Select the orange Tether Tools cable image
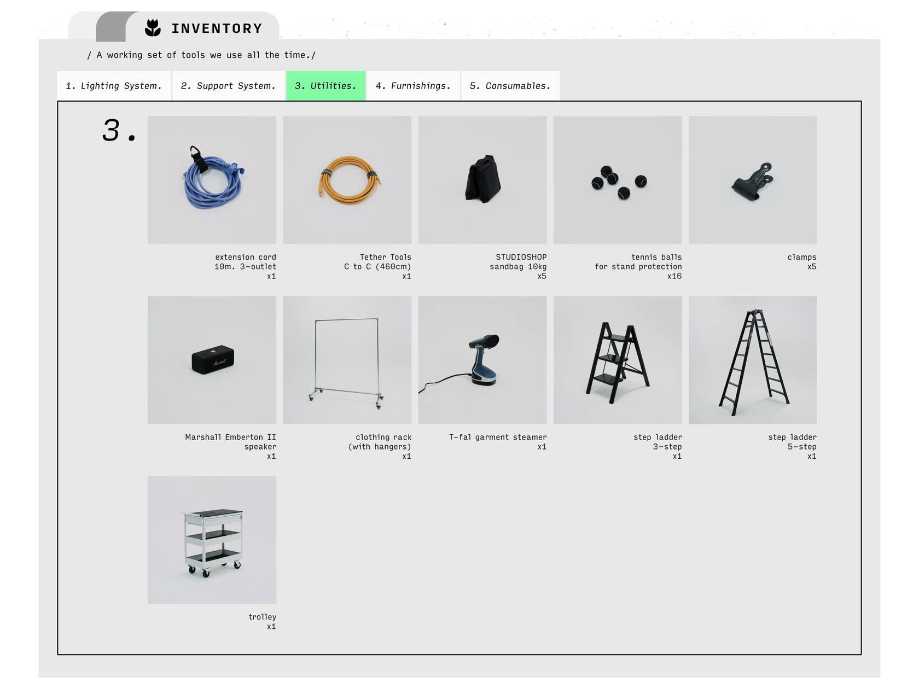Screen dimensions: 919x689 pyautogui.click(x=347, y=180)
